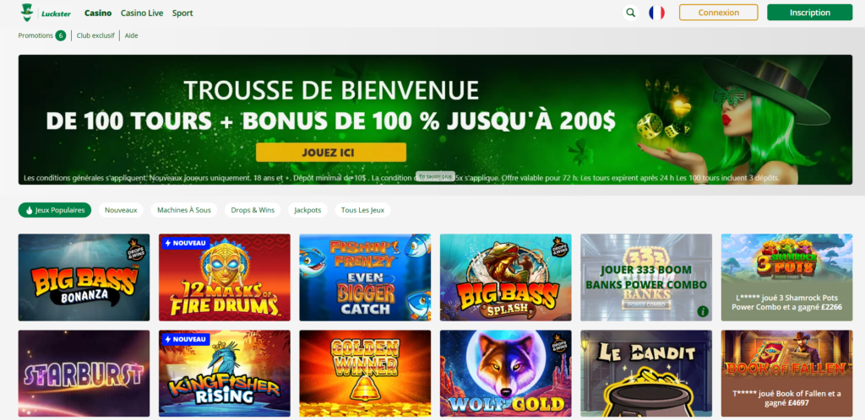Open the search magnifier icon
This screenshot has height=420, width=865.
coord(630,13)
